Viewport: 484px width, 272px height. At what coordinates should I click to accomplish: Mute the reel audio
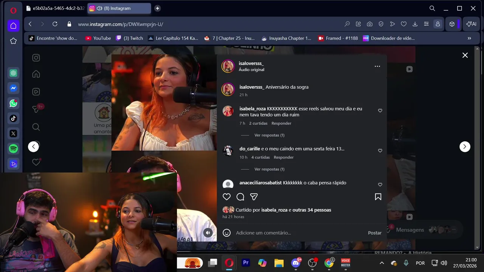(x=208, y=233)
